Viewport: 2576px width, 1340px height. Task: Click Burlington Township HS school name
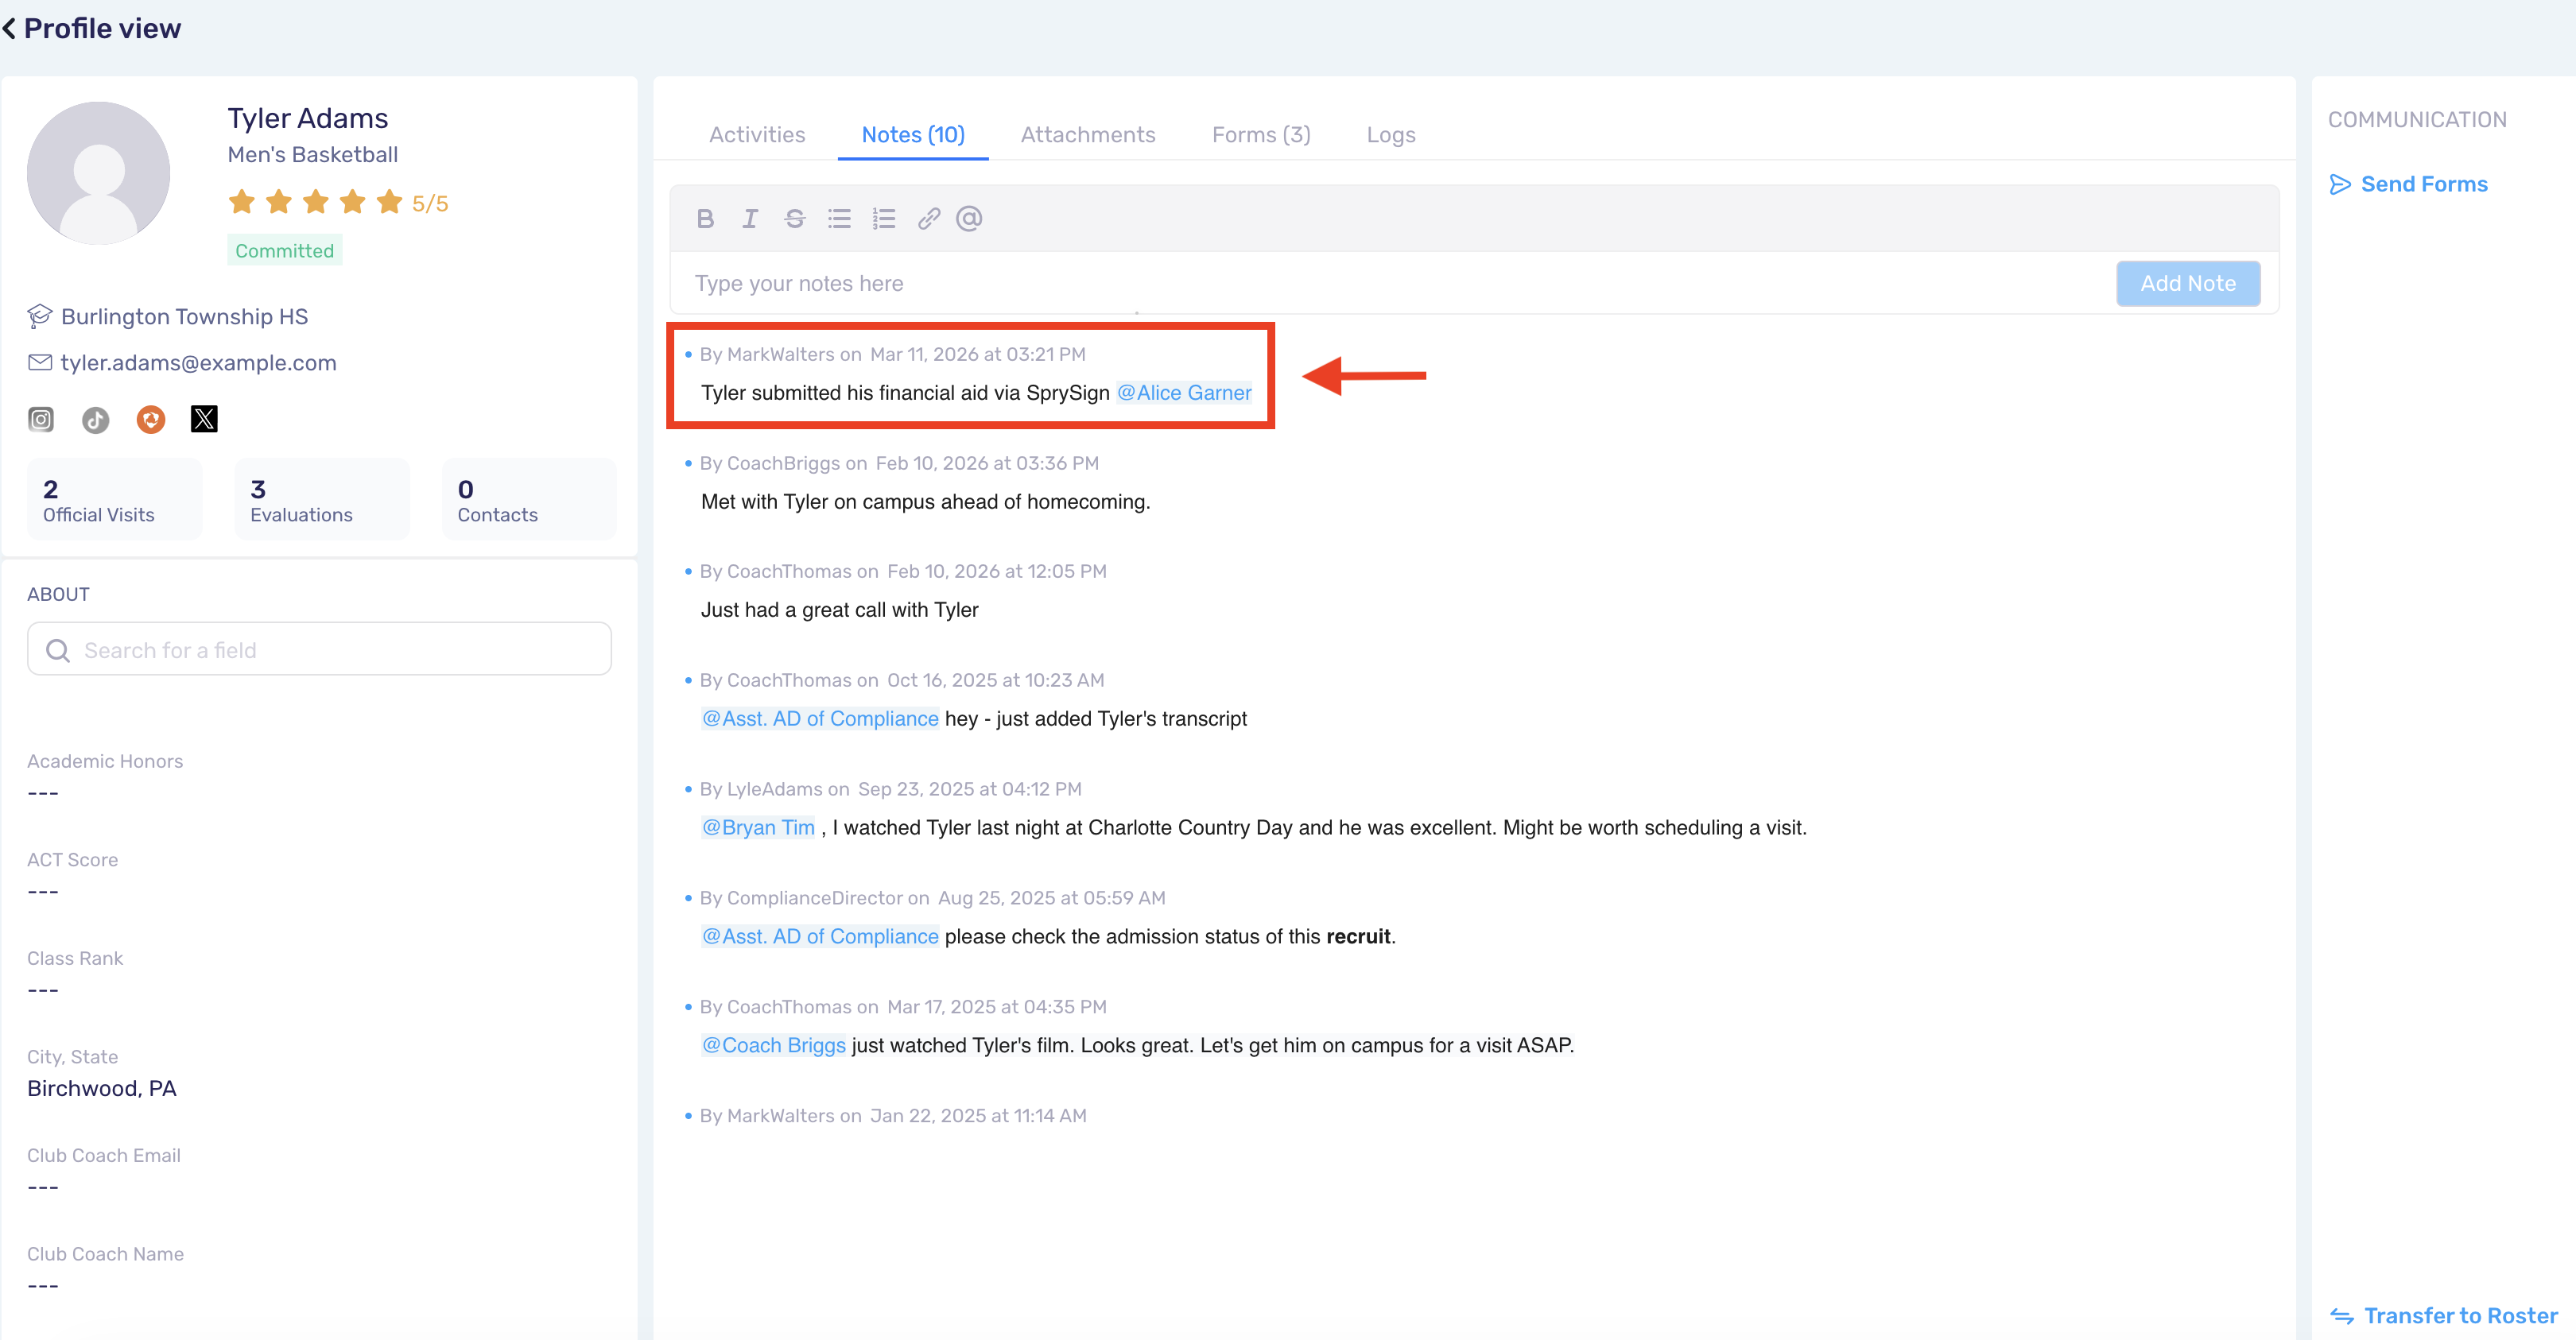[x=185, y=316]
